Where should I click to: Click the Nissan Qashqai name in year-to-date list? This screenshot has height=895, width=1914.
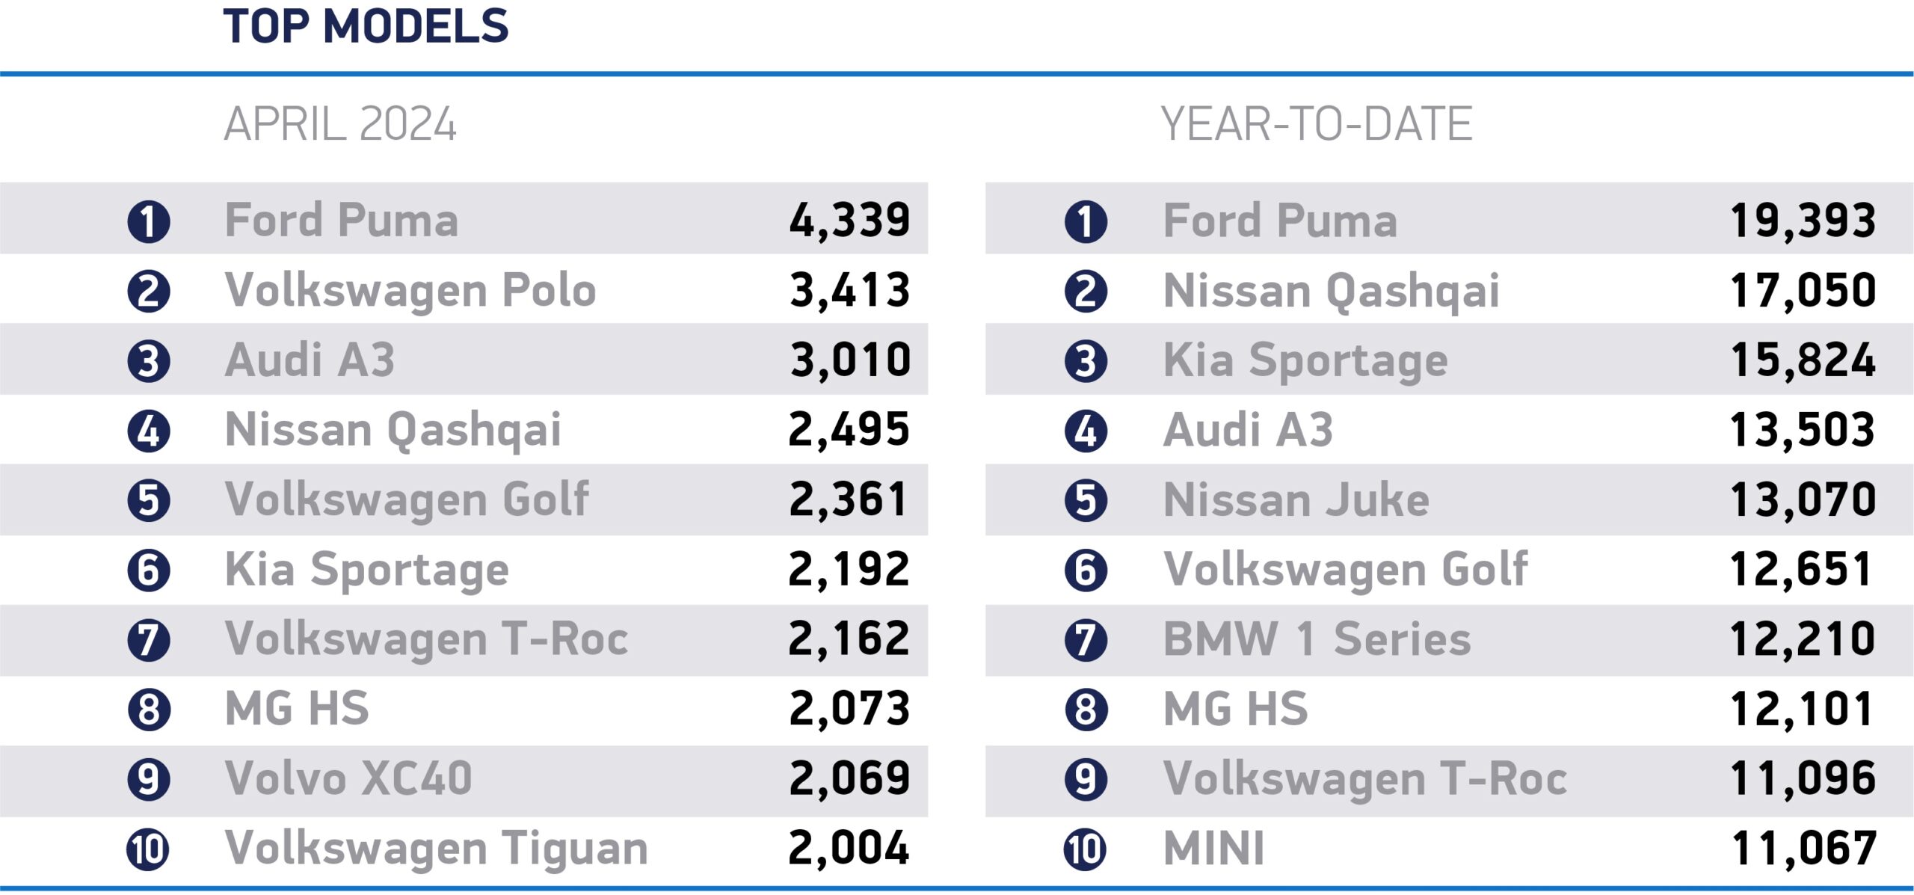(1332, 291)
